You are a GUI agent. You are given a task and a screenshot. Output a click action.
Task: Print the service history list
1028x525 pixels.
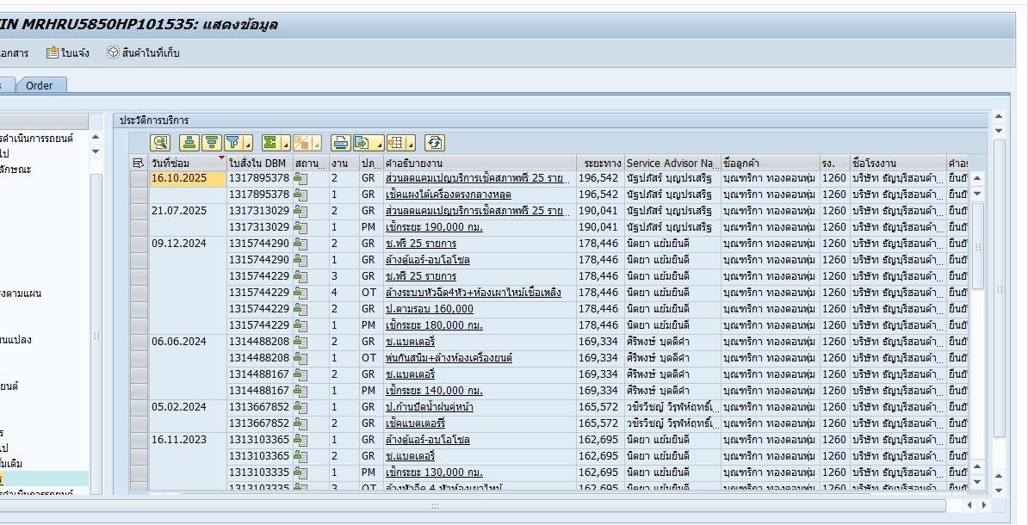click(x=341, y=142)
